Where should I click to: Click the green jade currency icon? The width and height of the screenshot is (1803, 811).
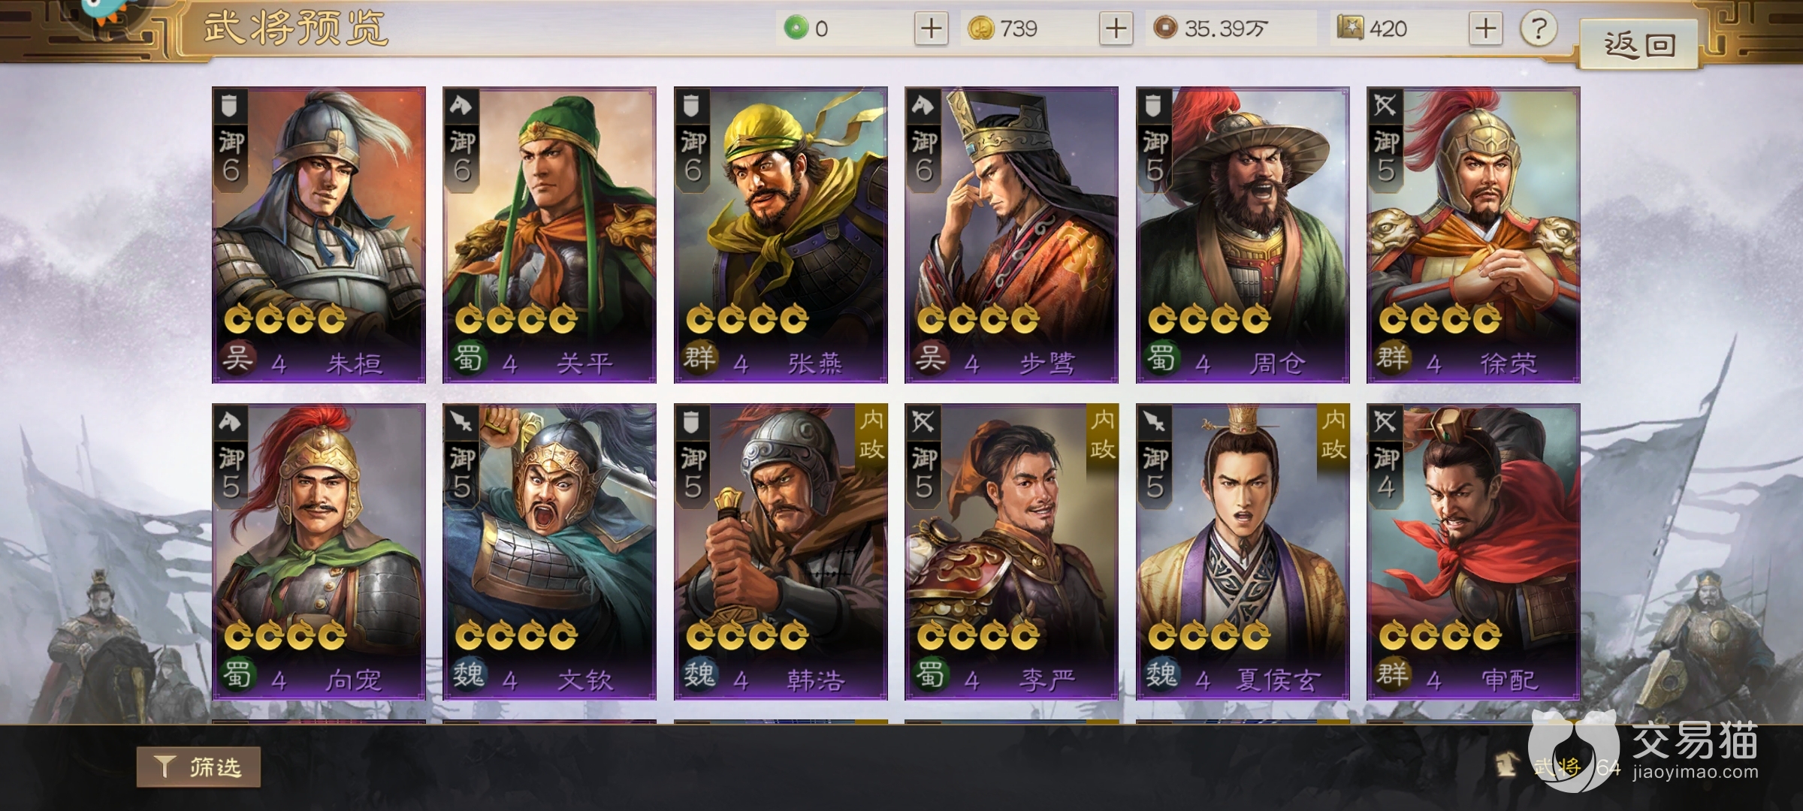point(796,29)
